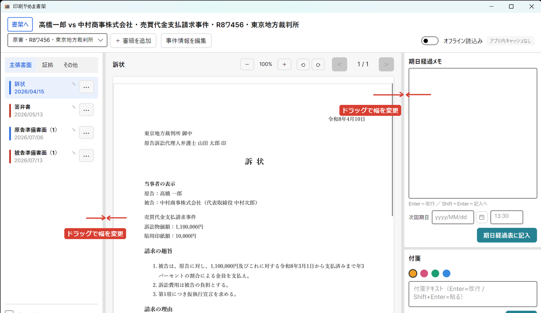Click the 2026/05/13 date under 答弁書
This screenshot has width=541, height=313.
[29, 115]
